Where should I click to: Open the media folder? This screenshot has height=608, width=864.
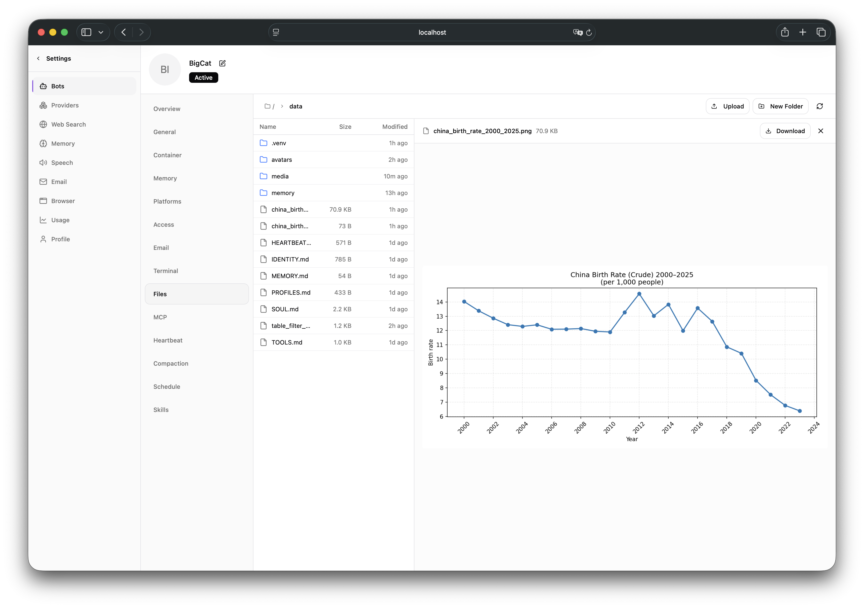point(280,176)
